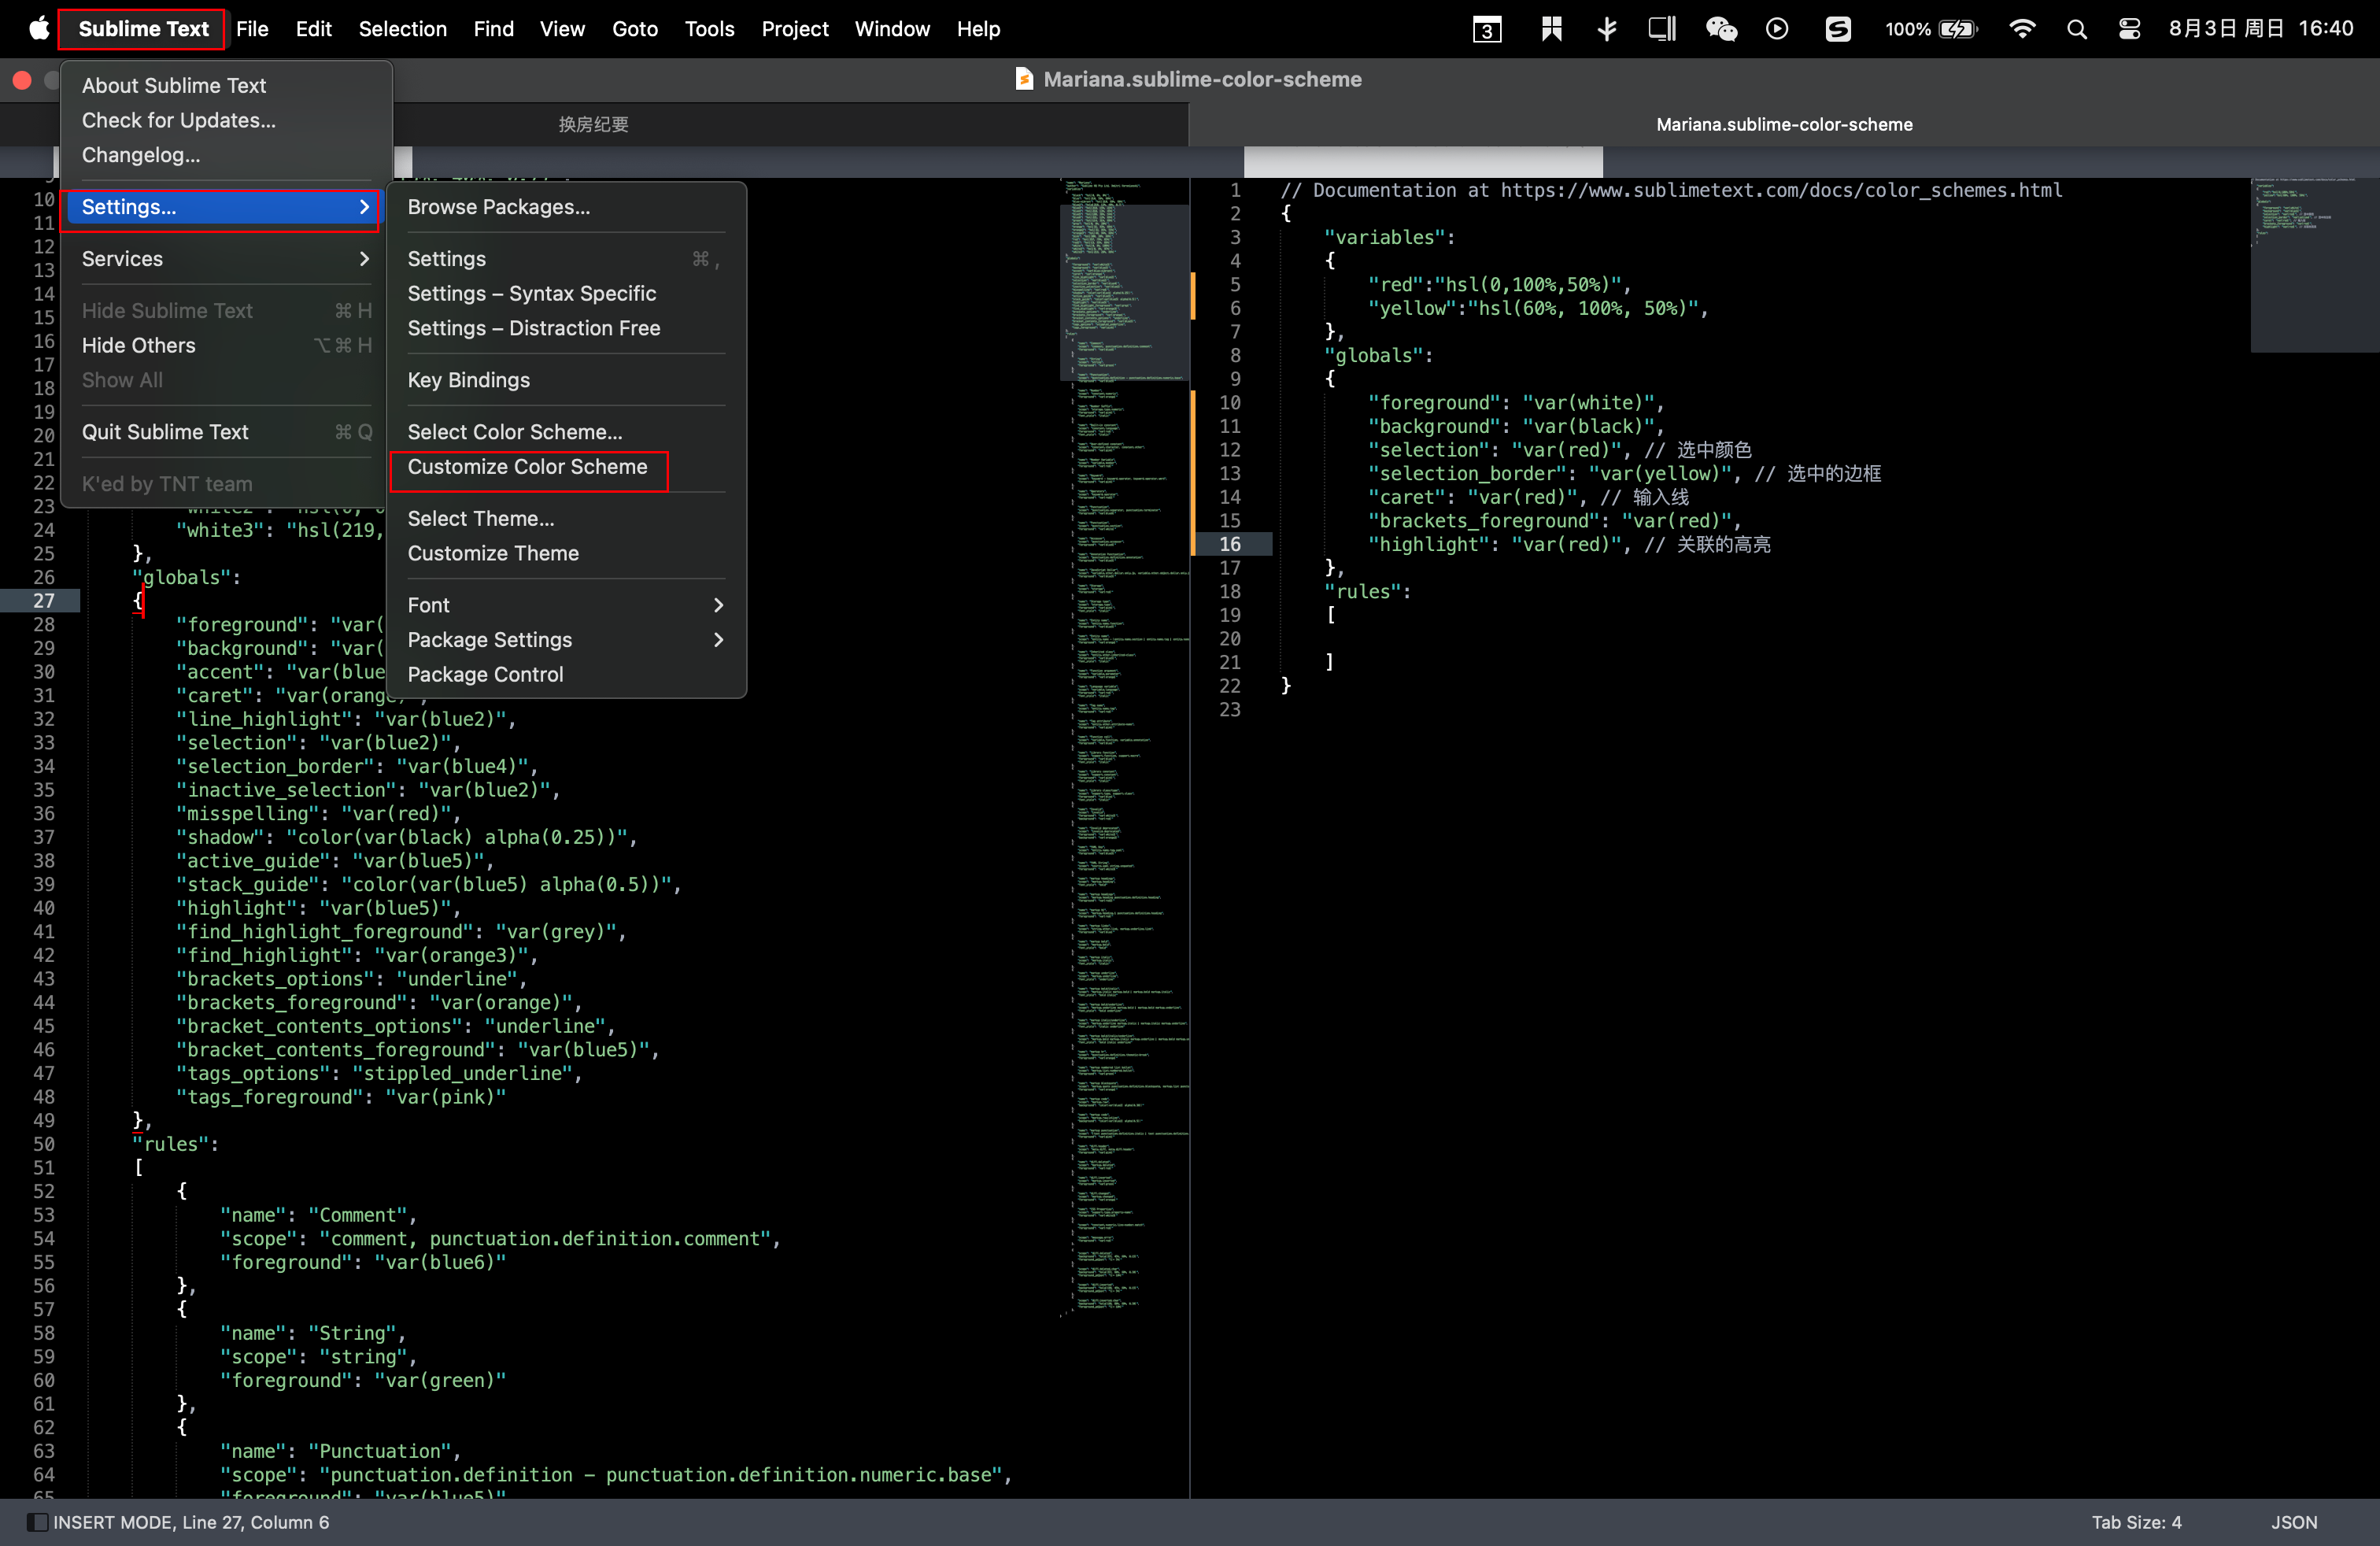Toggle the status bar panel switcher icon
Viewport: 2380px width, 1546px height.
[x=37, y=1522]
